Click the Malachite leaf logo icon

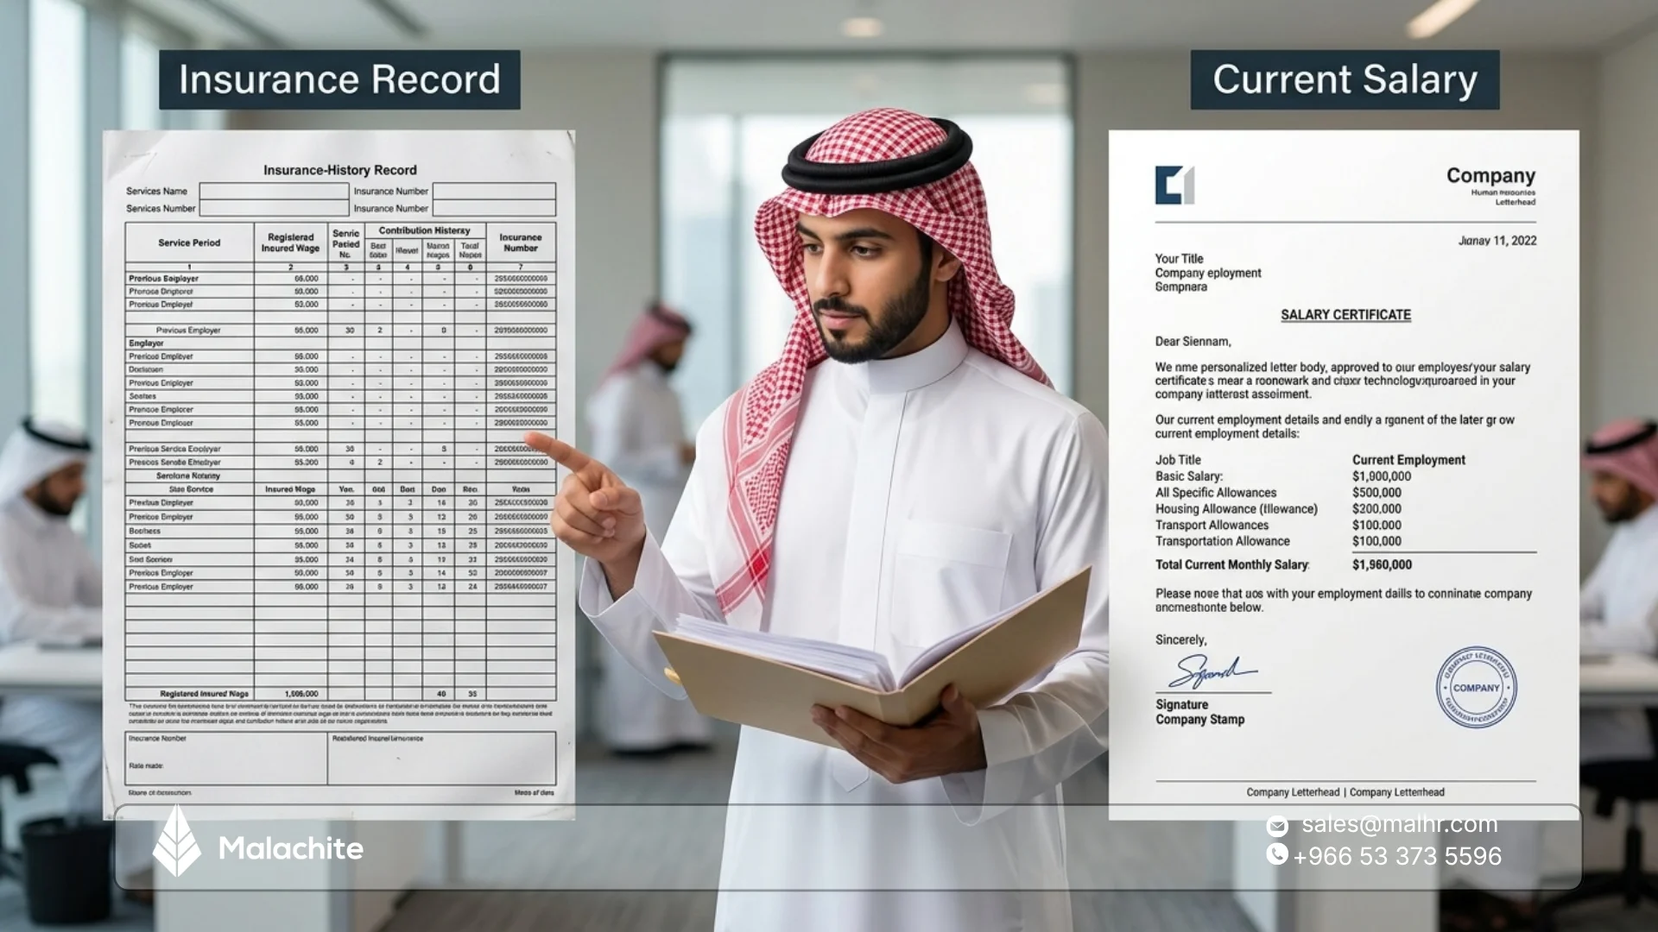(177, 841)
